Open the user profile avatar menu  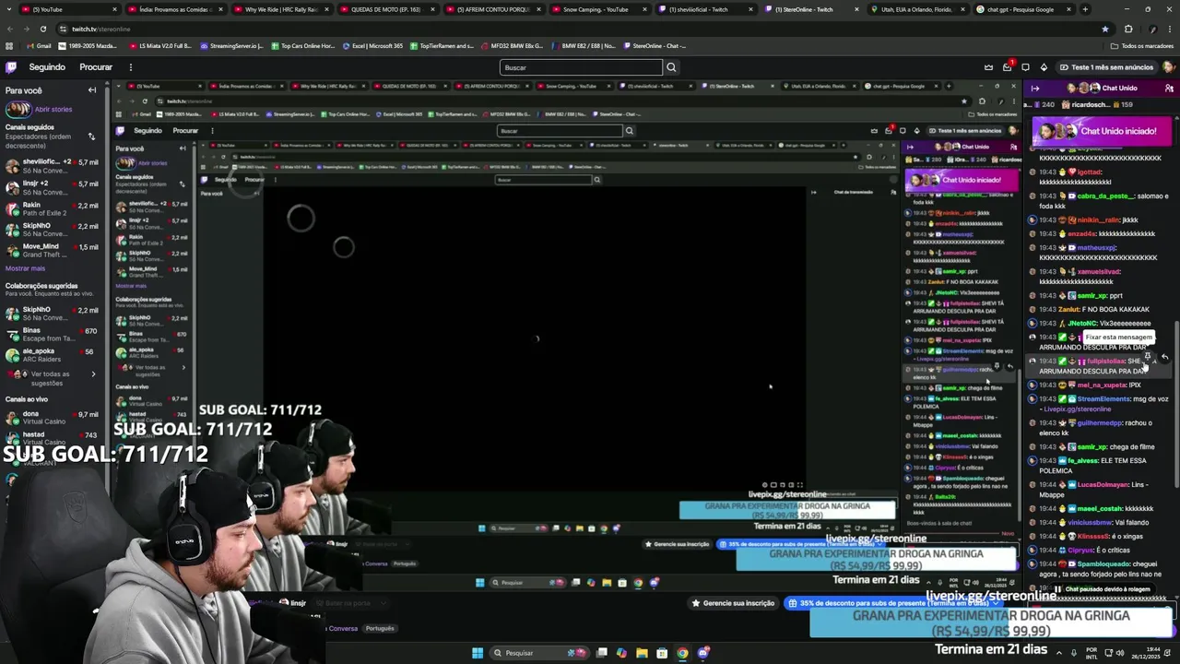[x=1168, y=67]
